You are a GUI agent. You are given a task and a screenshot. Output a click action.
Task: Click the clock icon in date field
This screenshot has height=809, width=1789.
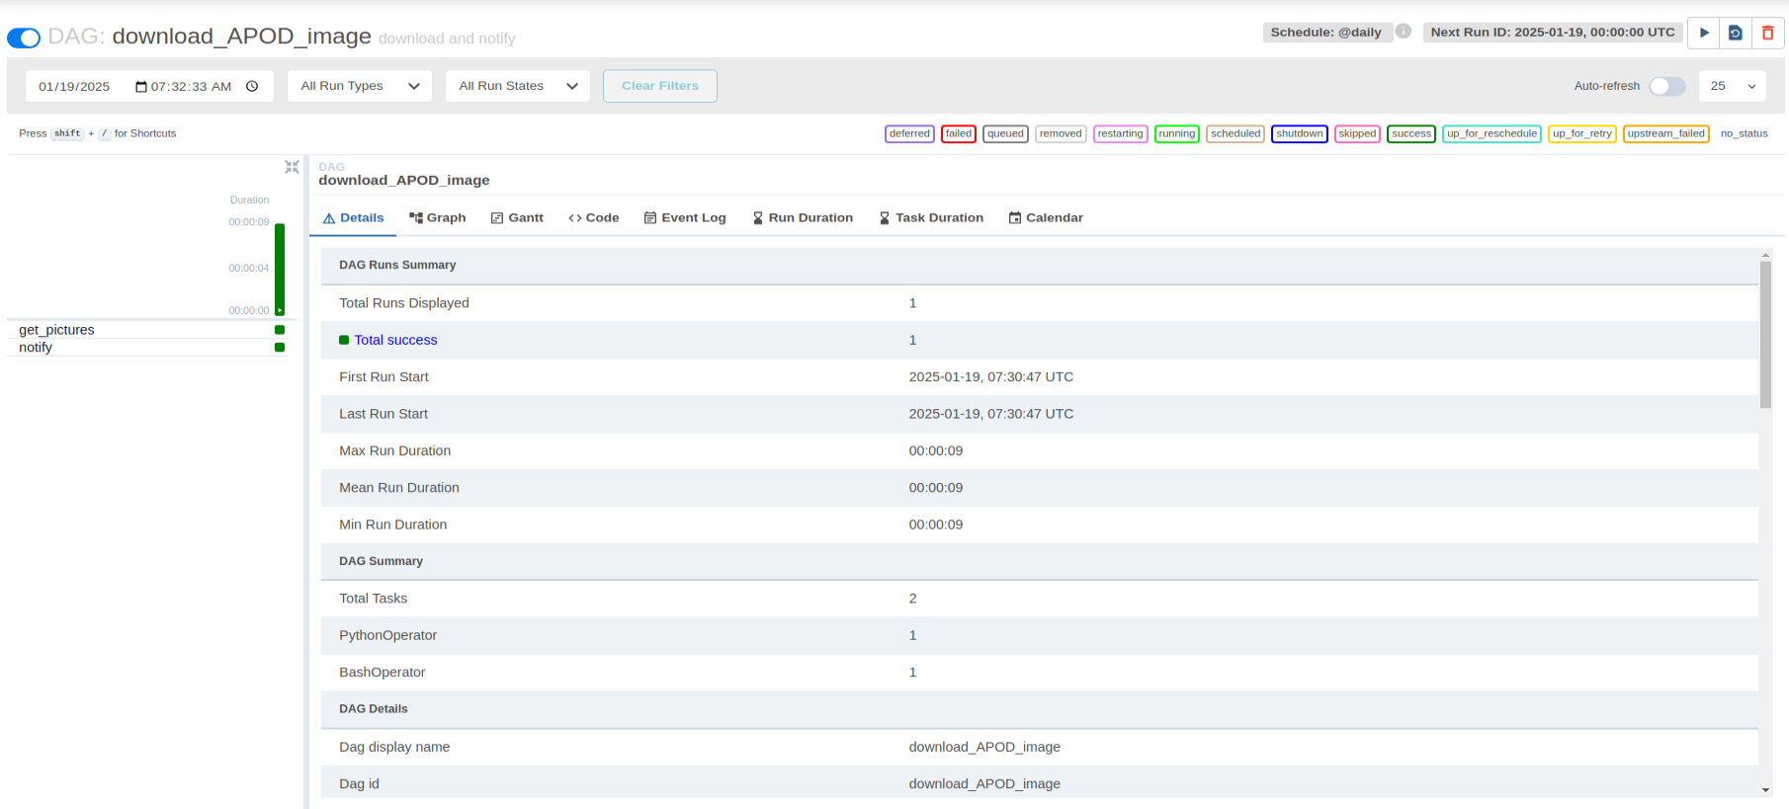tap(252, 86)
